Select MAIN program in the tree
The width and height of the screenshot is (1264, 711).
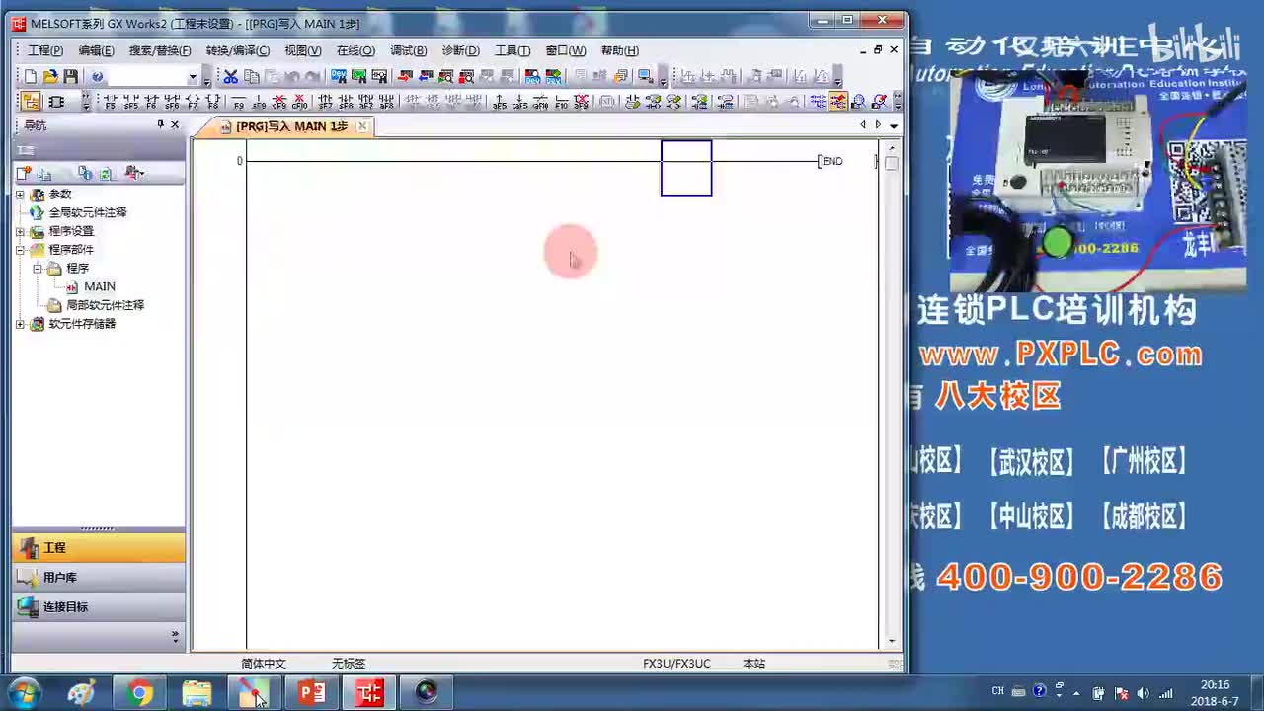pos(100,286)
